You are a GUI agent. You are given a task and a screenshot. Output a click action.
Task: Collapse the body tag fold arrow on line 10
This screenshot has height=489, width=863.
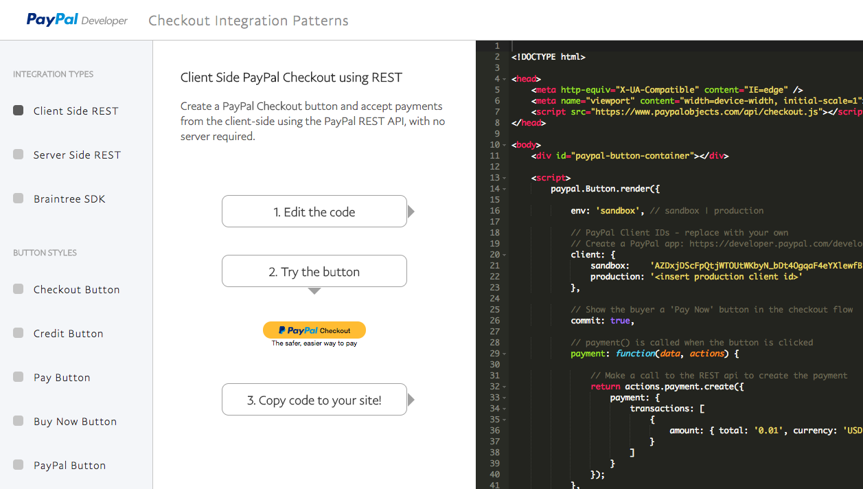(504, 145)
